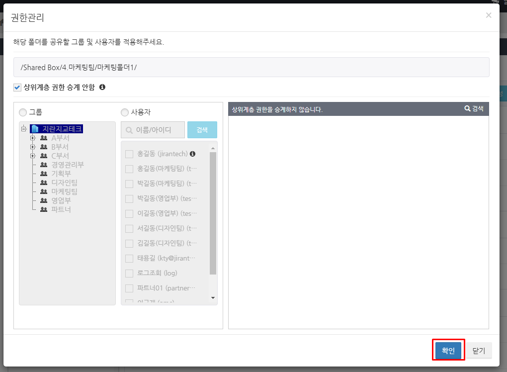
Task: Click the group icon beside 경영관리부
Action: pos(44,165)
